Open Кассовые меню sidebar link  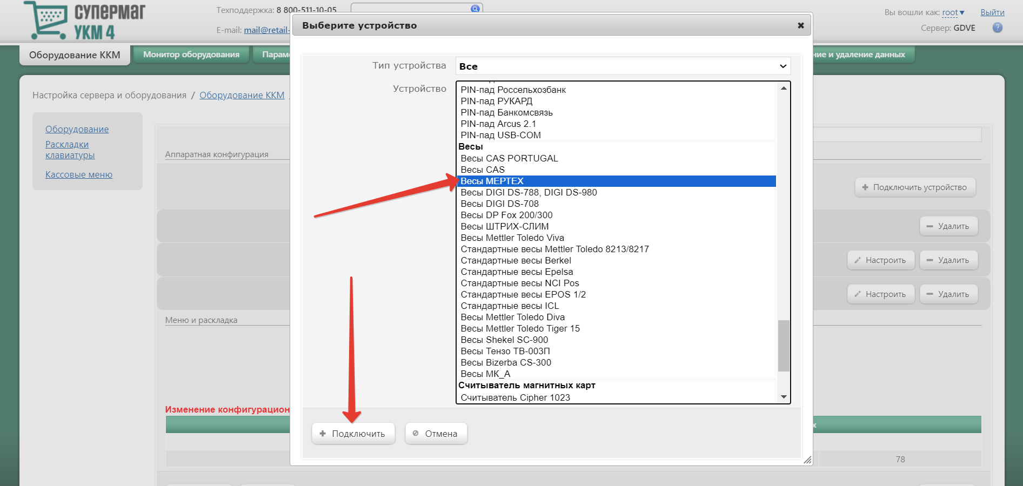[79, 174]
